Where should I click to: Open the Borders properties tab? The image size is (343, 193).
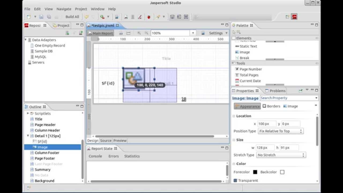tap(271, 106)
